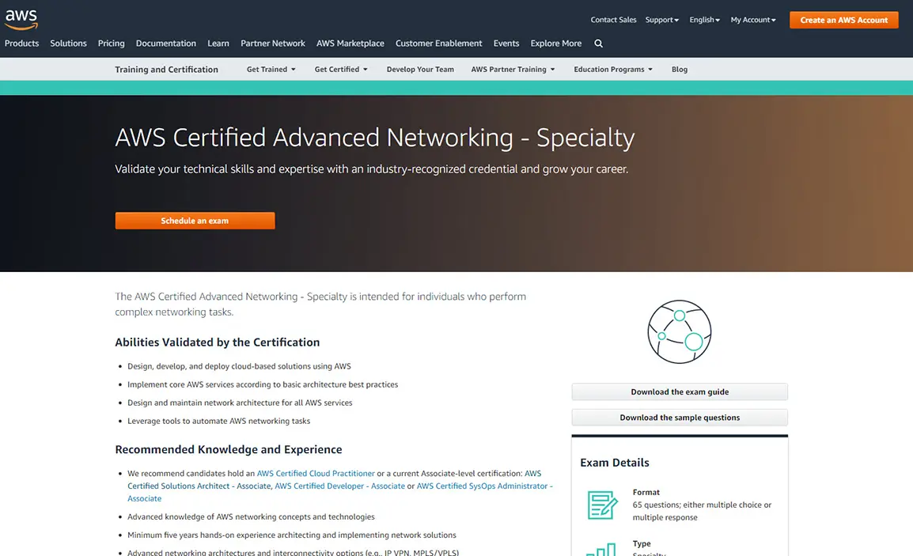Expand the AWS Partner Training dropdown
This screenshot has height=556, width=913.
pyautogui.click(x=513, y=70)
